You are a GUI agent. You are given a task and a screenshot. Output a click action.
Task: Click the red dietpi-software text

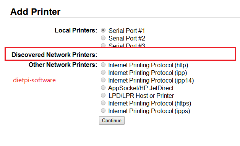34,80
